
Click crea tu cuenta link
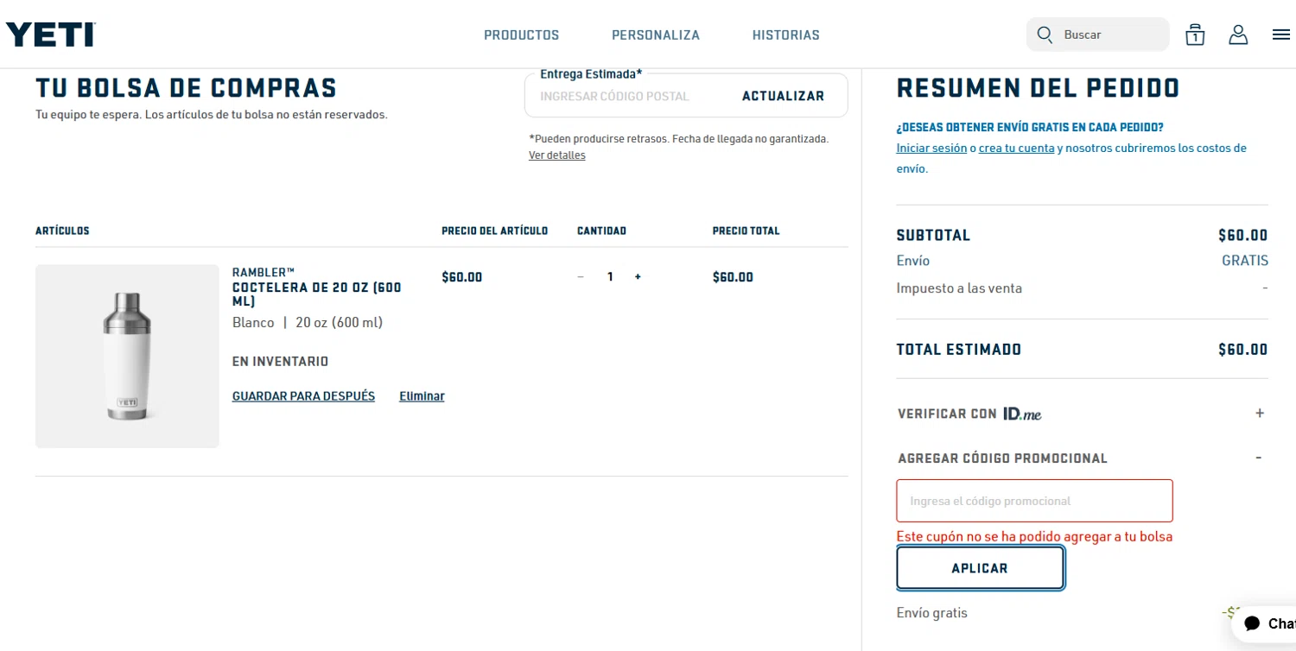[x=1017, y=149]
